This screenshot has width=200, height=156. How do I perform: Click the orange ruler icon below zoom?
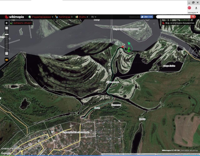pos(7,59)
